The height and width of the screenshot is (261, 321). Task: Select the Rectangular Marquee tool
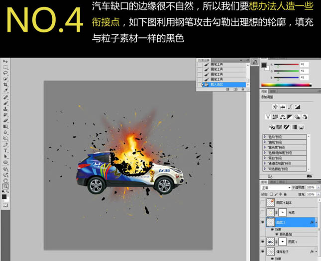point(5,67)
